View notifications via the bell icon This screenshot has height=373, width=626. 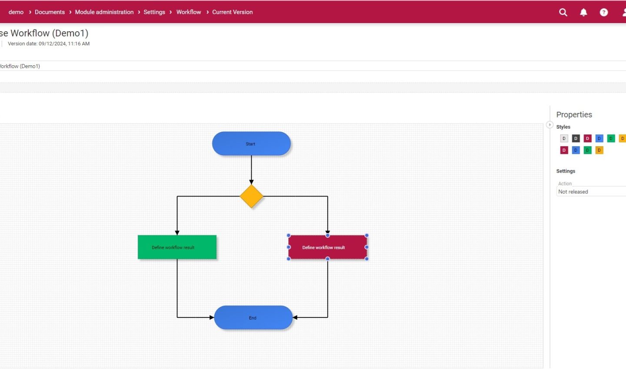click(x=583, y=12)
